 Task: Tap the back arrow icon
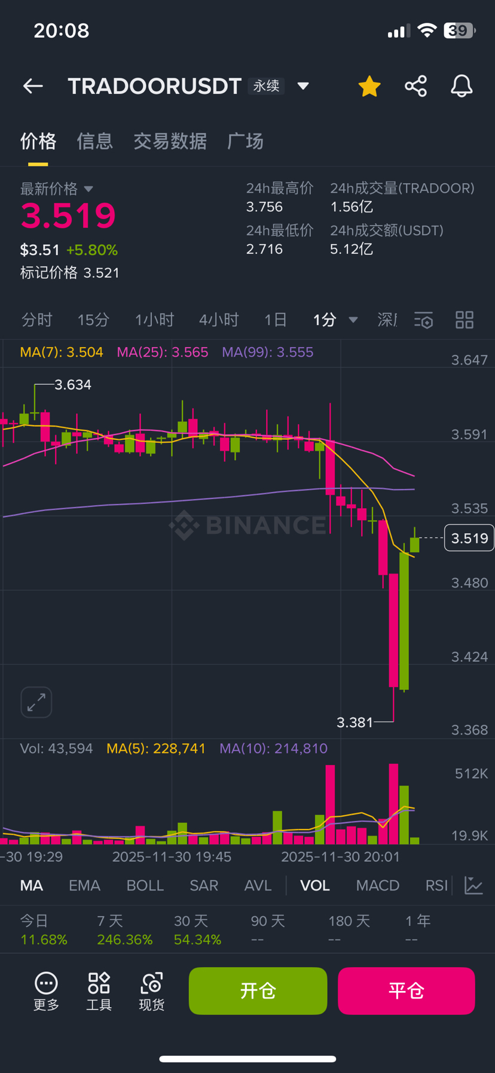pos(33,86)
